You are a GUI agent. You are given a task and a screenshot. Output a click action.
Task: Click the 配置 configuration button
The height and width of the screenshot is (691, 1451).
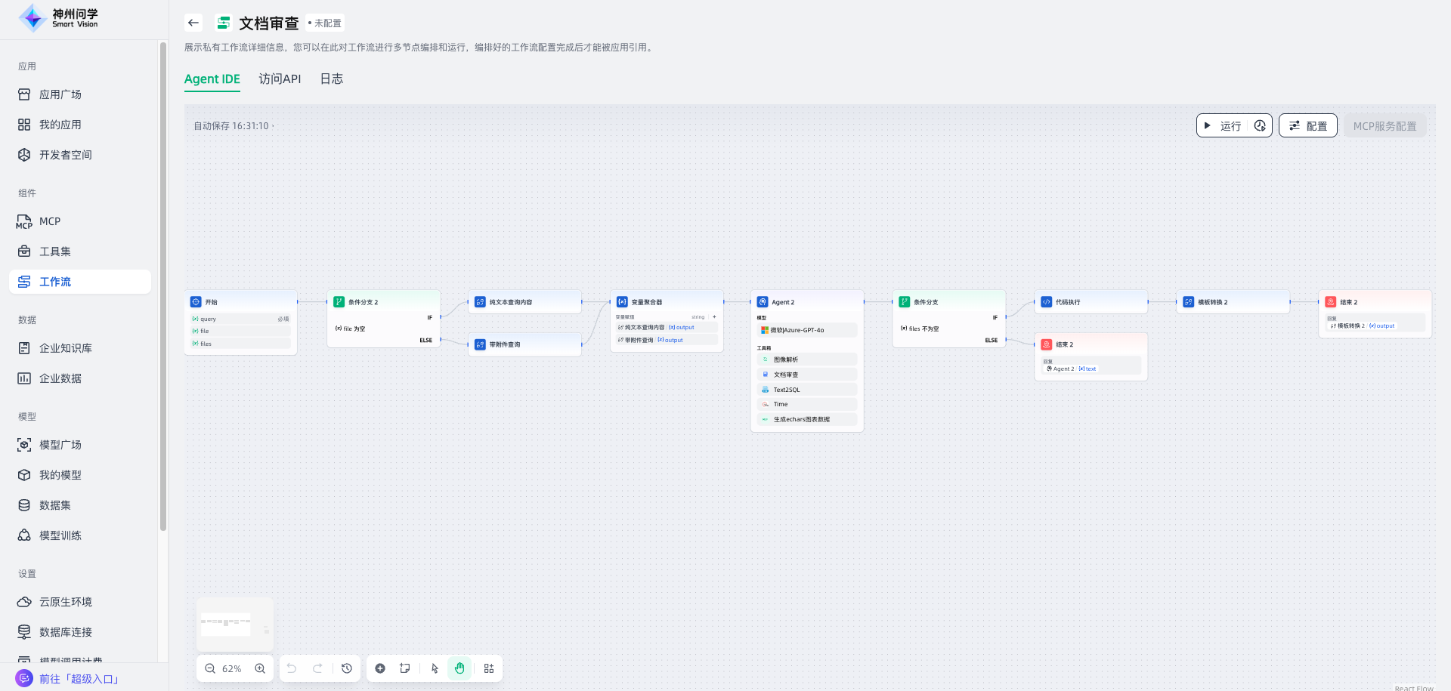point(1308,126)
